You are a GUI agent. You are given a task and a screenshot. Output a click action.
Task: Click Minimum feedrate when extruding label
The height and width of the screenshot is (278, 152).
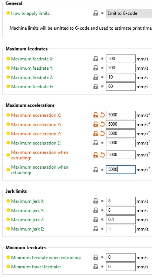tap(46, 258)
